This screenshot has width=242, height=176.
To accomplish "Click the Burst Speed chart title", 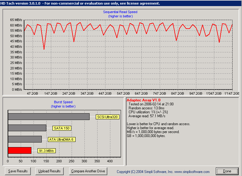I will click(x=63, y=102).
